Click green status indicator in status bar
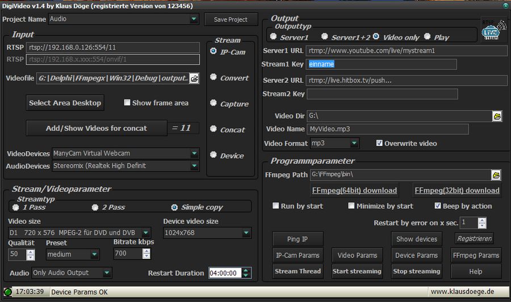Image resolution: width=511 pixels, height=302 pixels. tap(7, 292)
